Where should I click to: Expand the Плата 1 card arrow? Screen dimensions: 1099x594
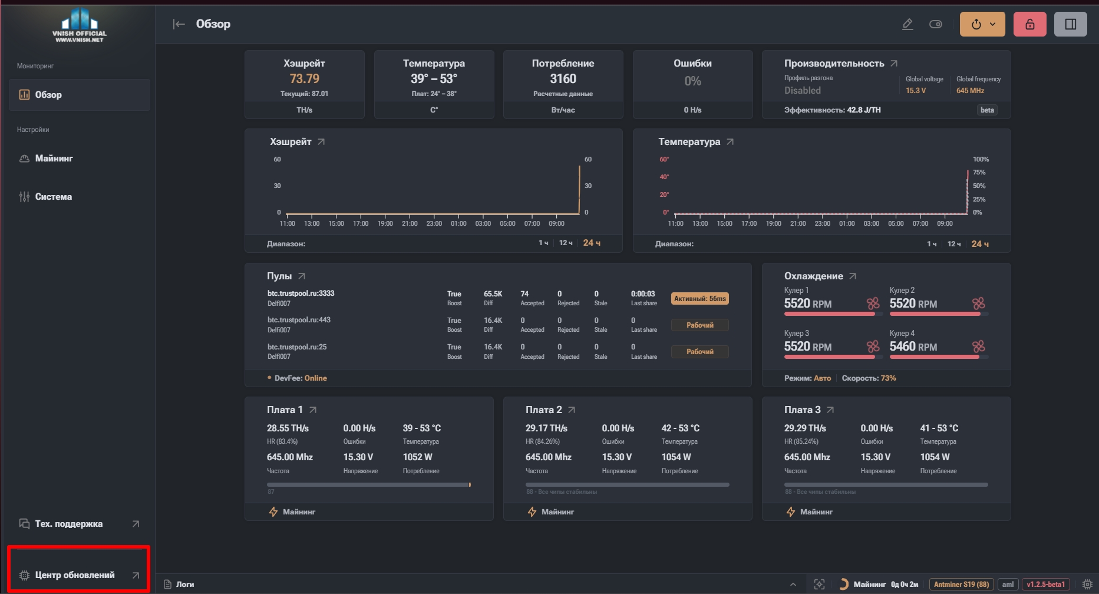pyautogui.click(x=313, y=410)
